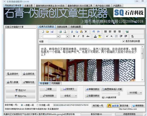Toggle underline formatting
Screen dimensions: 147x116
click(83, 36)
